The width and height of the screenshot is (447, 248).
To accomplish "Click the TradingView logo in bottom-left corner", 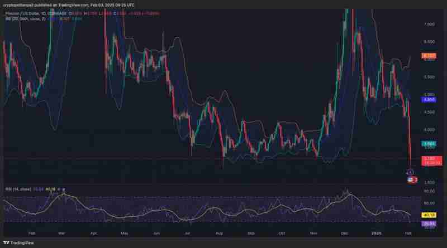I will [7, 243].
